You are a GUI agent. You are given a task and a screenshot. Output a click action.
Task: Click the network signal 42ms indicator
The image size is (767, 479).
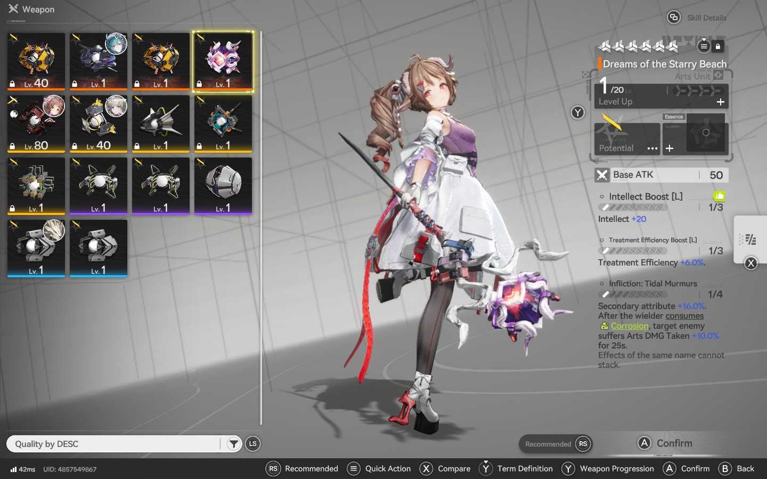[x=23, y=469]
